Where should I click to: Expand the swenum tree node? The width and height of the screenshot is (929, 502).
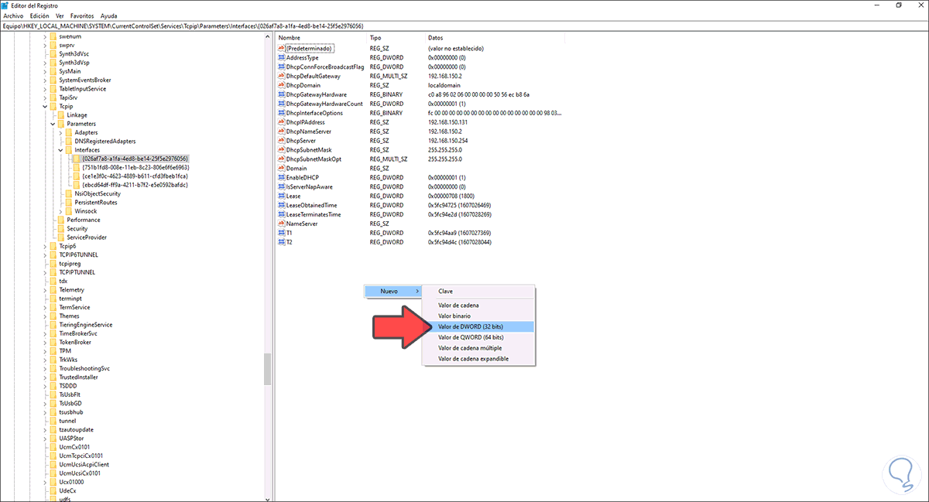coord(44,36)
